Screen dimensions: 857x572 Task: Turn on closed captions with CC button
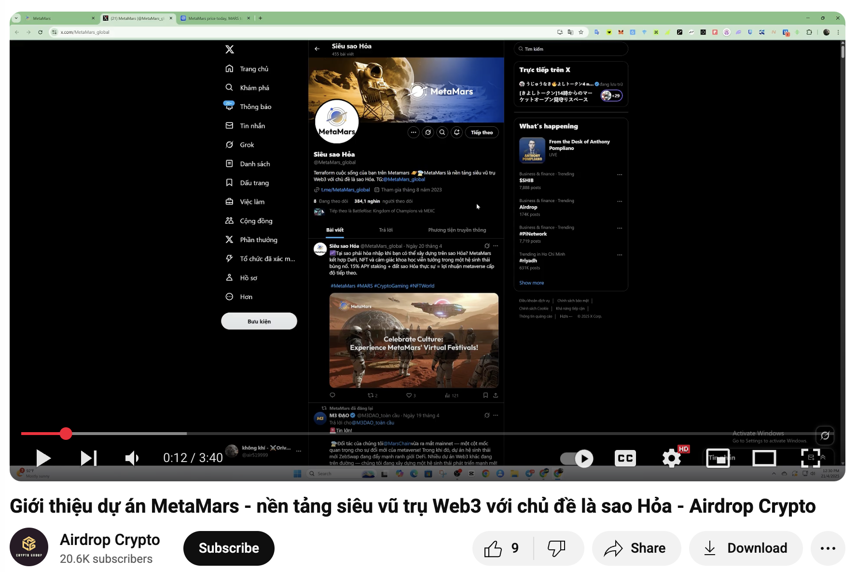[625, 458]
